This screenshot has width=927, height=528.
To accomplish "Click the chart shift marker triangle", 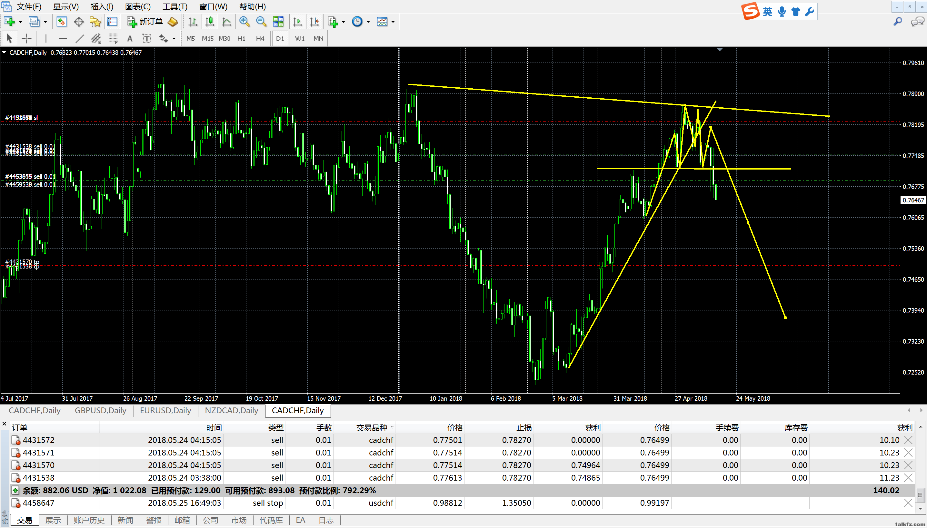I will pos(720,50).
